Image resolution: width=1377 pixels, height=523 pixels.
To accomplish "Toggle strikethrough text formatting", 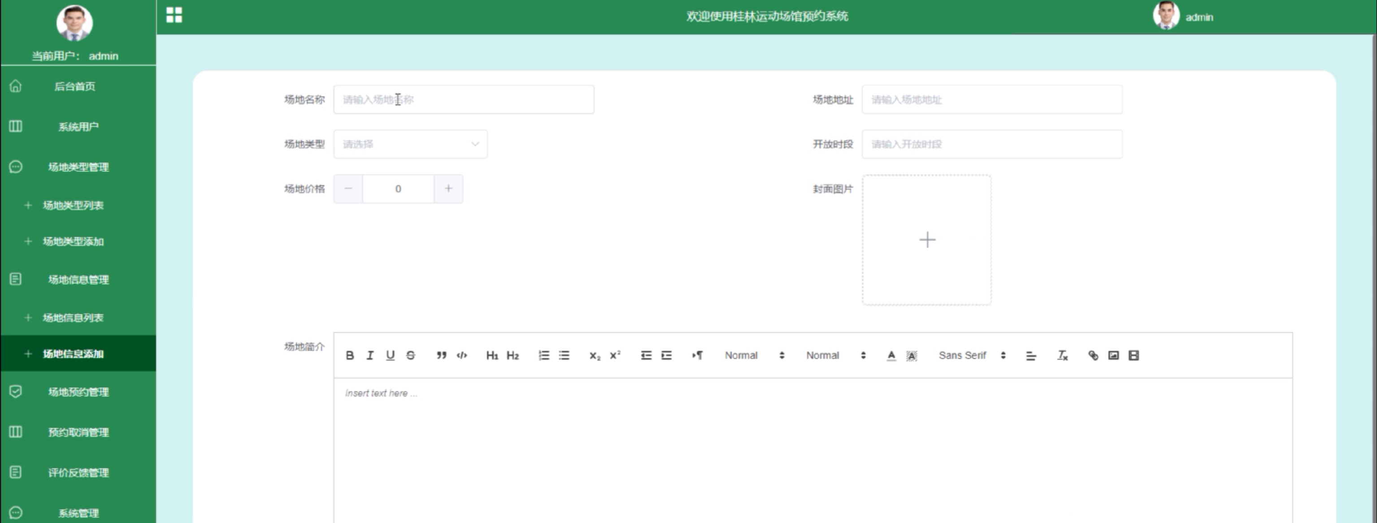I will (411, 356).
